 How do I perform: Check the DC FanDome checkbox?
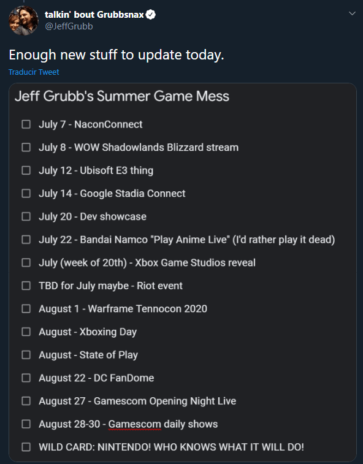26,378
